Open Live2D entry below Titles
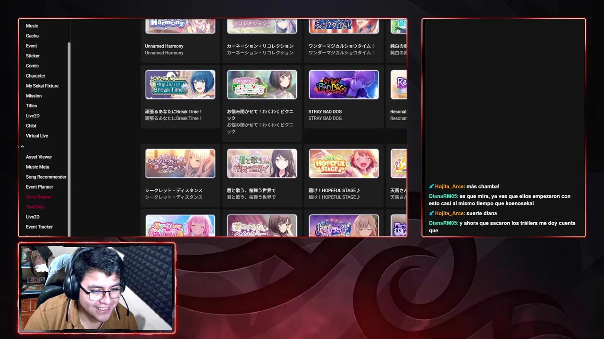Image resolution: width=604 pixels, height=339 pixels. [33, 116]
